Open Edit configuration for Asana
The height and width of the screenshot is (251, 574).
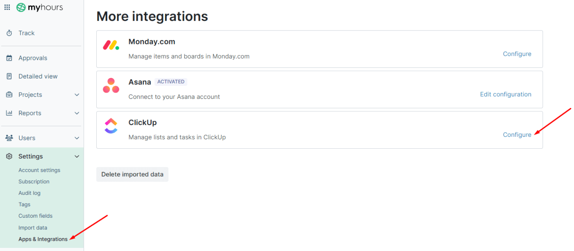506,94
